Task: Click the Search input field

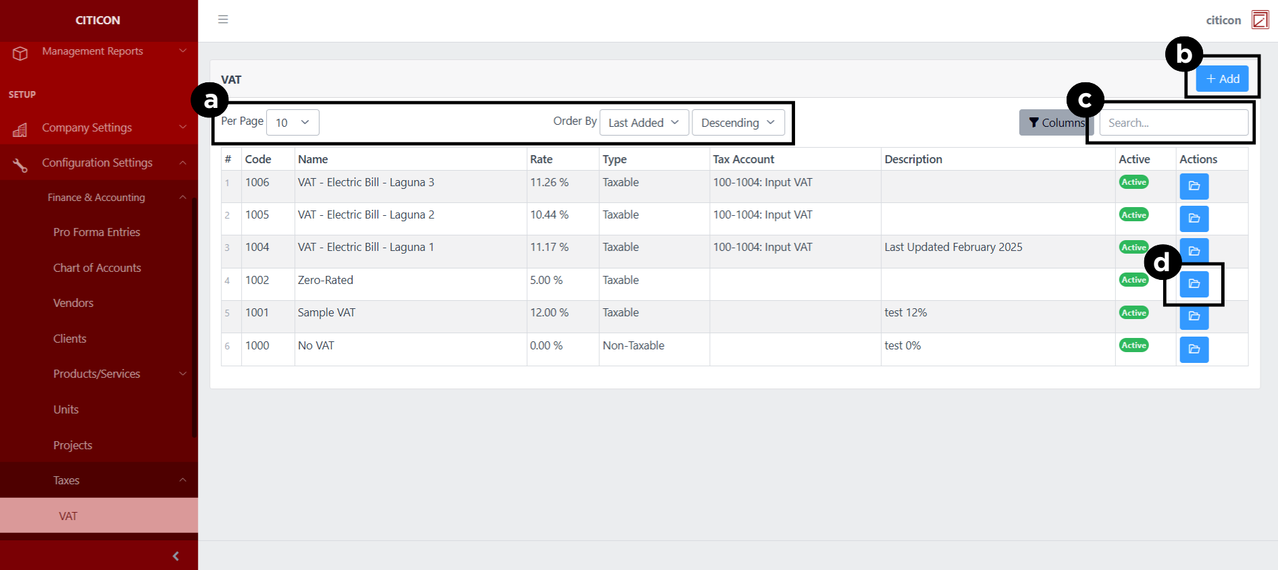Action: coord(1173,123)
